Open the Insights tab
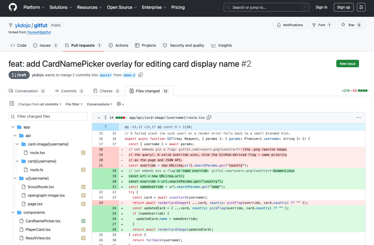Image resolution: width=374 pixels, height=245 pixels. click(222, 45)
